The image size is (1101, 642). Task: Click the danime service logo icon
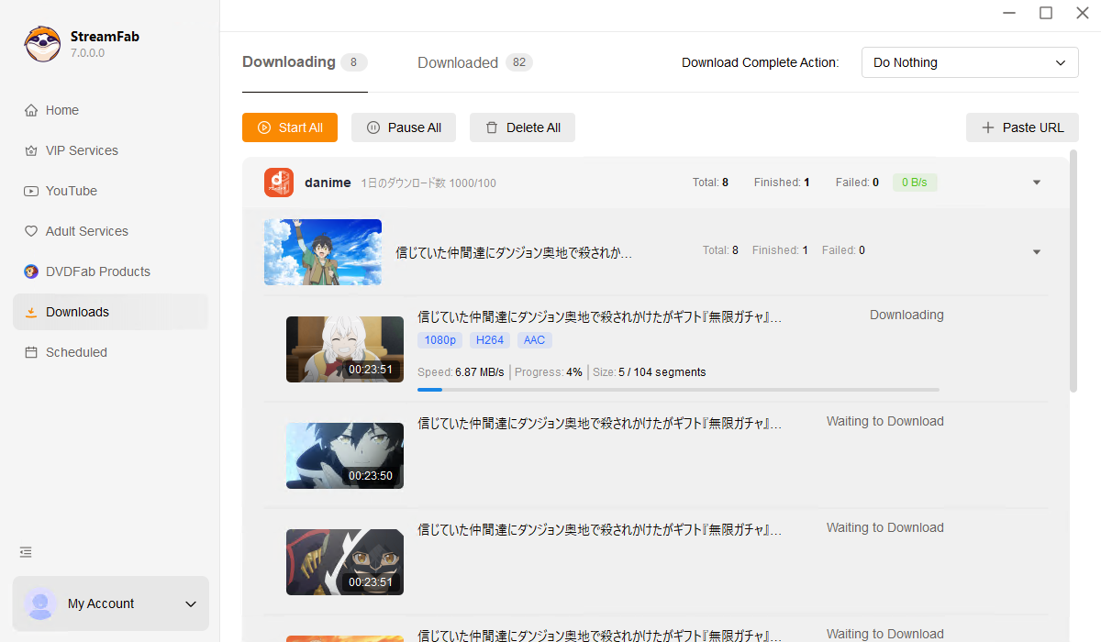[279, 182]
